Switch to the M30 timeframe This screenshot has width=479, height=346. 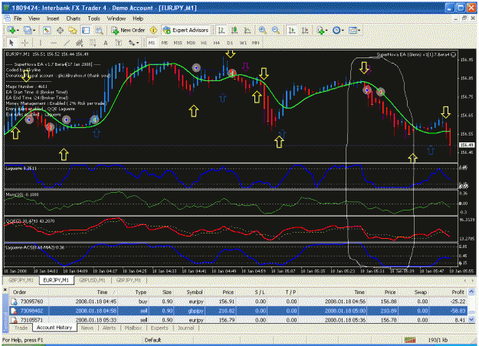[191, 43]
